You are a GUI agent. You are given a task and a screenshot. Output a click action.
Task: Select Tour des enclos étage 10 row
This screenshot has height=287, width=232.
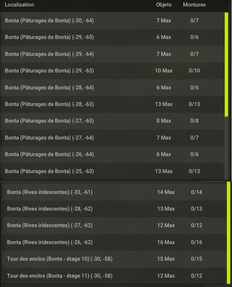pos(115,259)
